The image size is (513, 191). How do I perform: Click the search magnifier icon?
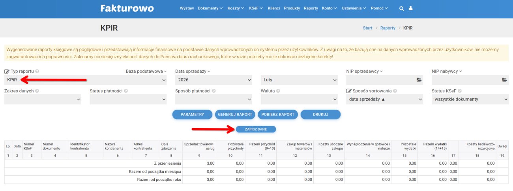tap(401, 8)
